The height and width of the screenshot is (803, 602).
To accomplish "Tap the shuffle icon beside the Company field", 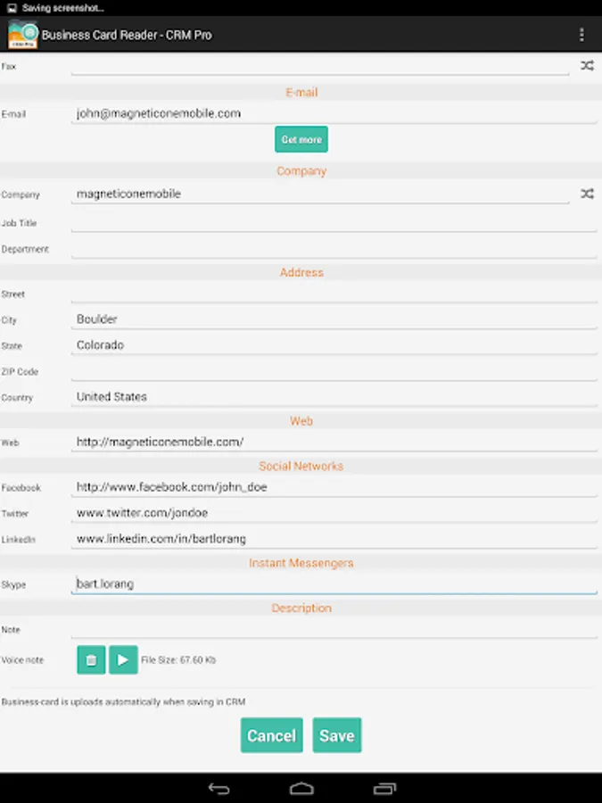I will click(x=587, y=194).
